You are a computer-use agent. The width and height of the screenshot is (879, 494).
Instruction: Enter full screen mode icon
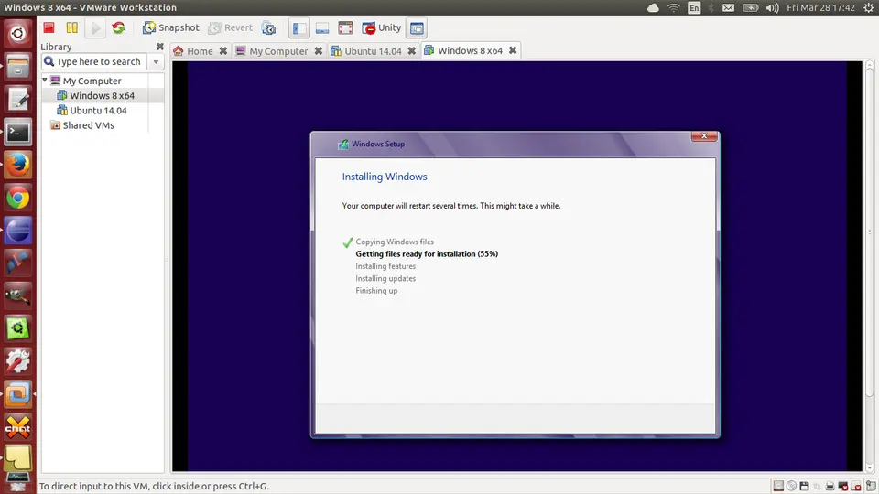tap(345, 28)
